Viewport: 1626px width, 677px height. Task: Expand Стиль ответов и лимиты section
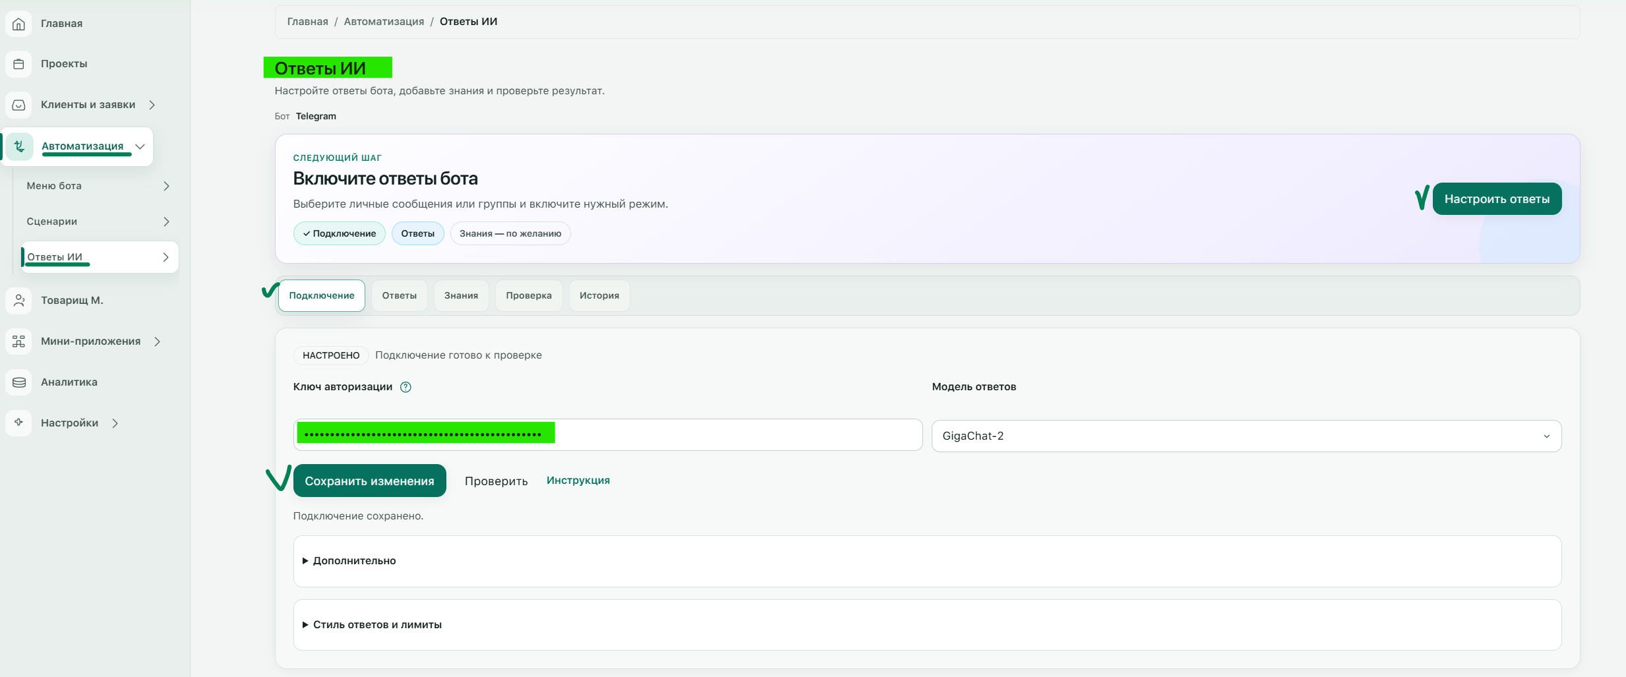(927, 625)
